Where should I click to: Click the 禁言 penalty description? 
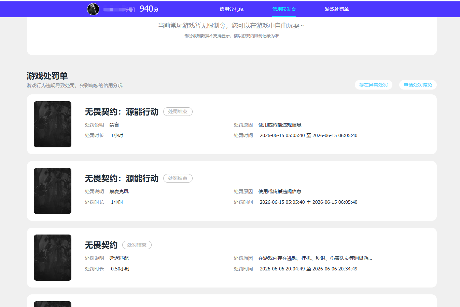pyautogui.click(x=114, y=125)
